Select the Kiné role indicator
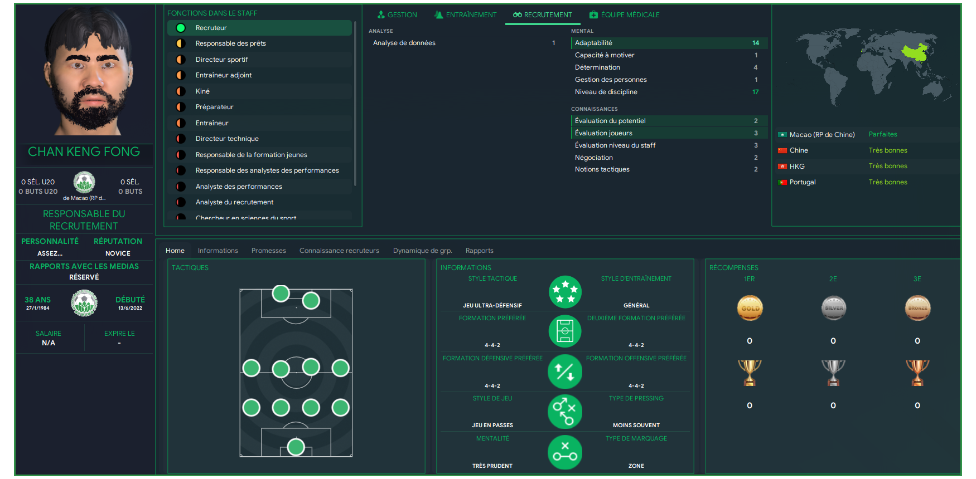Screen dimensions: 976x479 181,91
